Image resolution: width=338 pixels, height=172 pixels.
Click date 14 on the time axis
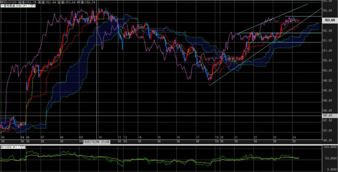140,137
